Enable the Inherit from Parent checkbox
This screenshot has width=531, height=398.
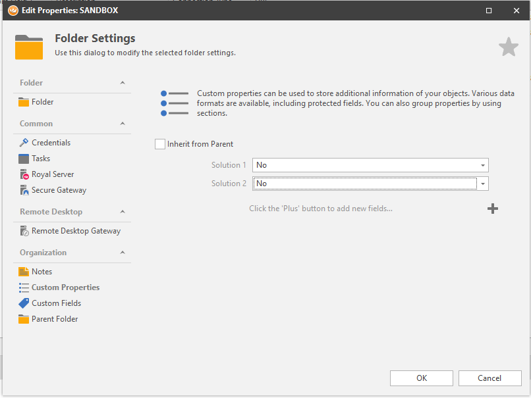point(160,144)
